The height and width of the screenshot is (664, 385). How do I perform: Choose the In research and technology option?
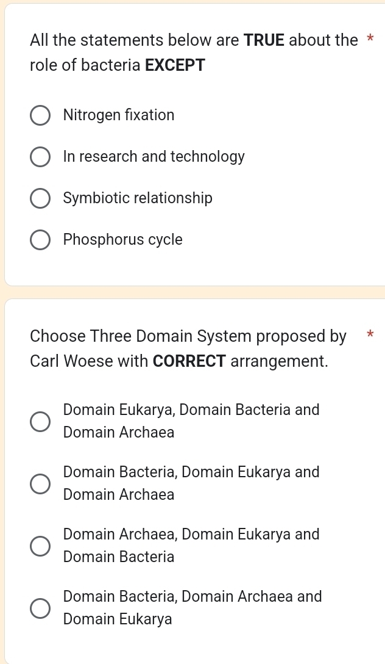point(40,157)
